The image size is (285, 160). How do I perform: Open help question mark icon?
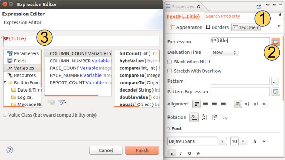[x=10, y=150]
